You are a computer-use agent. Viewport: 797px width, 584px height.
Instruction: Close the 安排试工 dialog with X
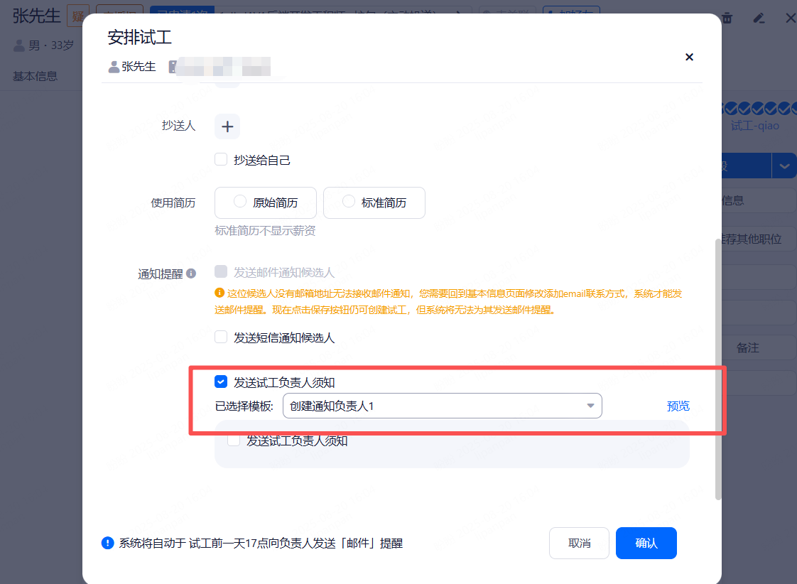pos(688,57)
